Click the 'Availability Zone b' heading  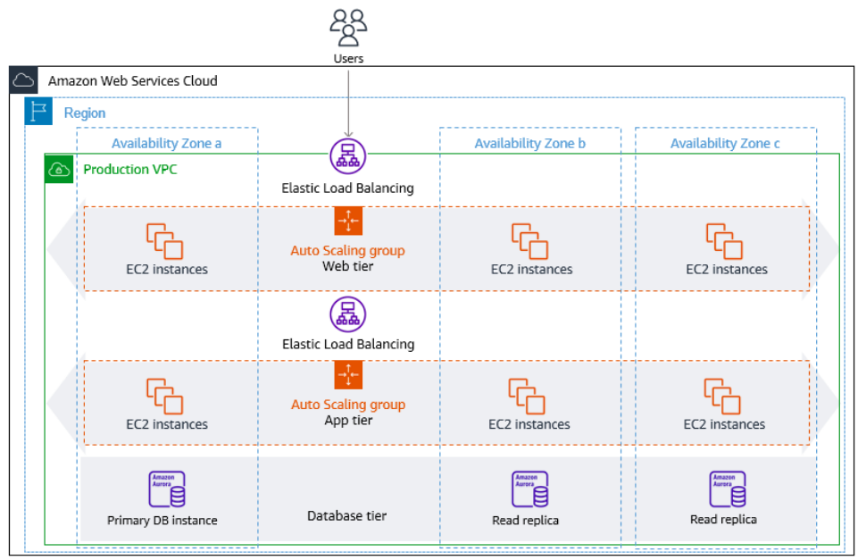coord(530,144)
